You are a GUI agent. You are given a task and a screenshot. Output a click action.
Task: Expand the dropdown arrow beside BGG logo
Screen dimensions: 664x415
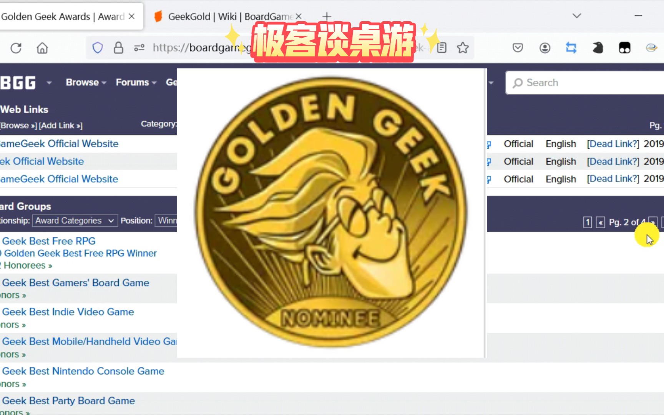pyautogui.click(x=49, y=83)
